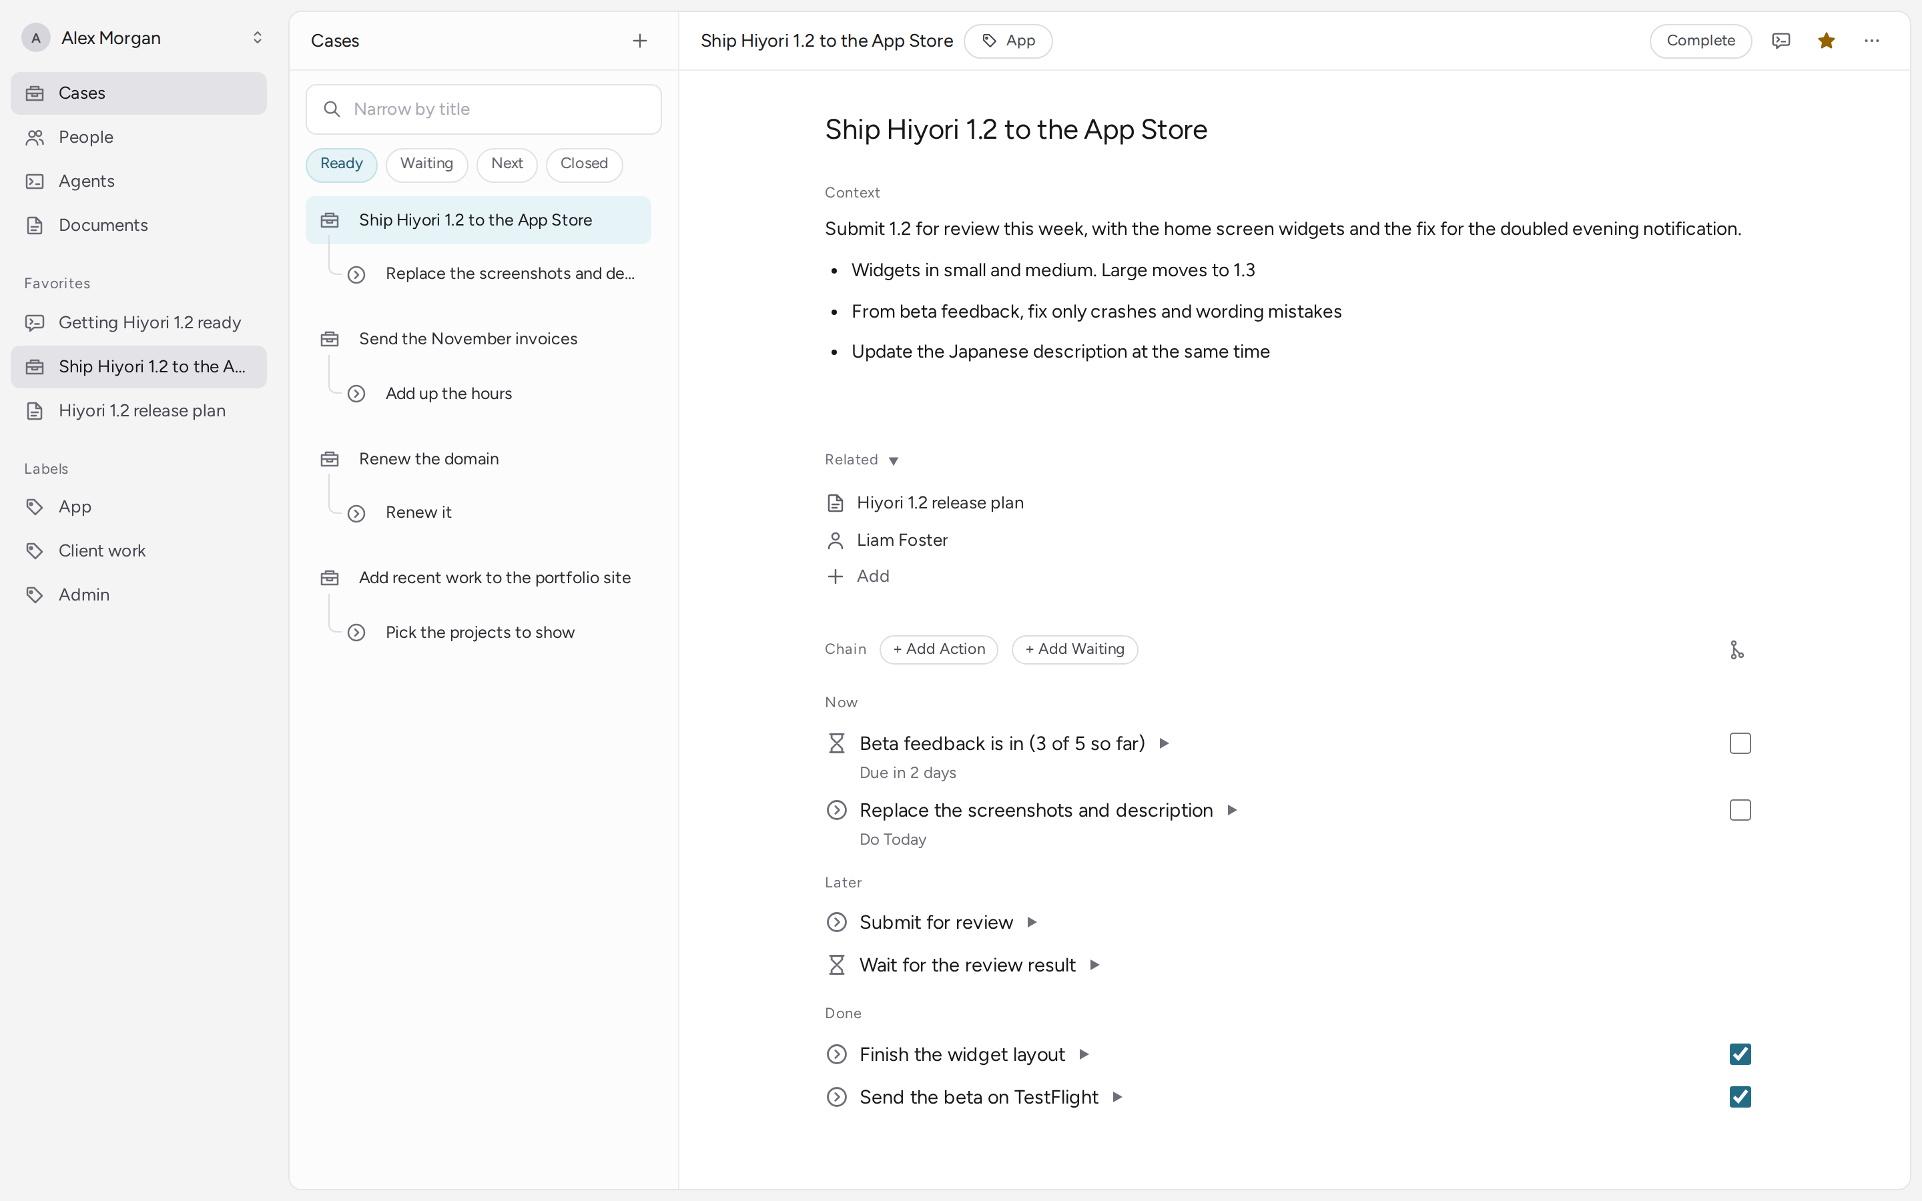The image size is (1922, 1201).
Task: Open the comment chat icon in header
Action: [1781, 41]
